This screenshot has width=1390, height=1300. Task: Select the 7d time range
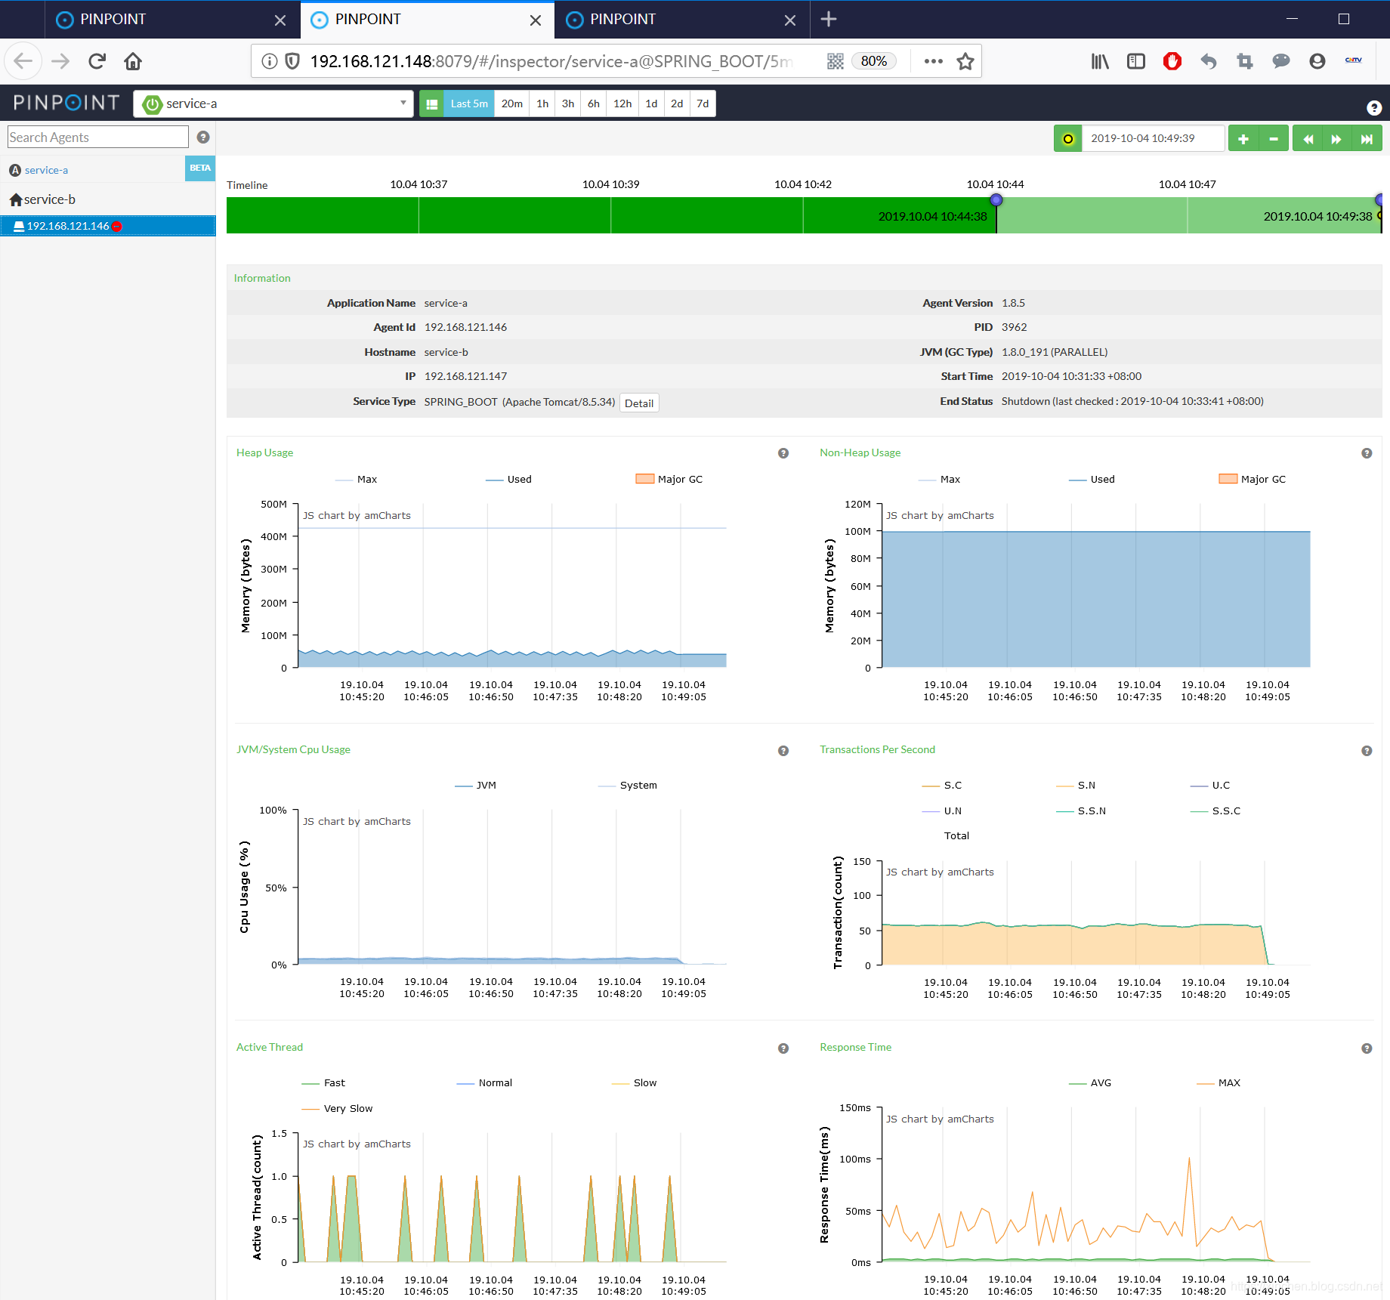tap(703, 103)
